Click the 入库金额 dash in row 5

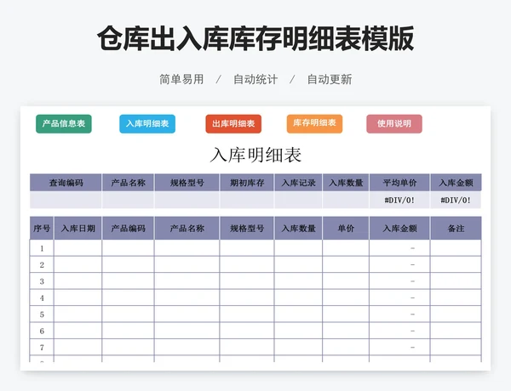click(412, 314)
